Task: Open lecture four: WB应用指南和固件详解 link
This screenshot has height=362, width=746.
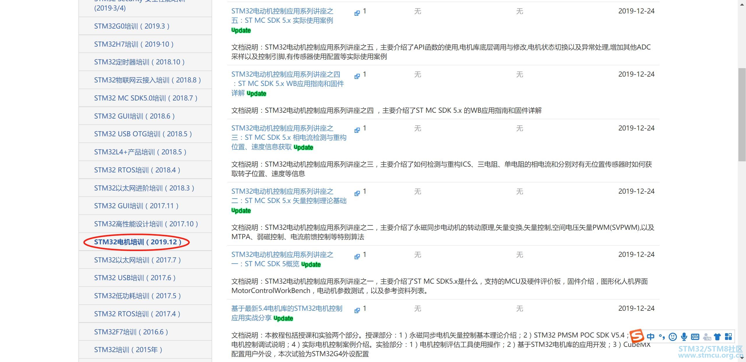Action: (x=288, y=84)
